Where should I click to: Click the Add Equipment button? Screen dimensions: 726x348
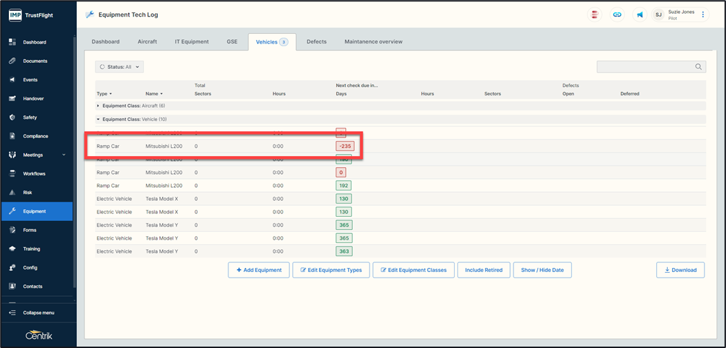pos(259,270)
